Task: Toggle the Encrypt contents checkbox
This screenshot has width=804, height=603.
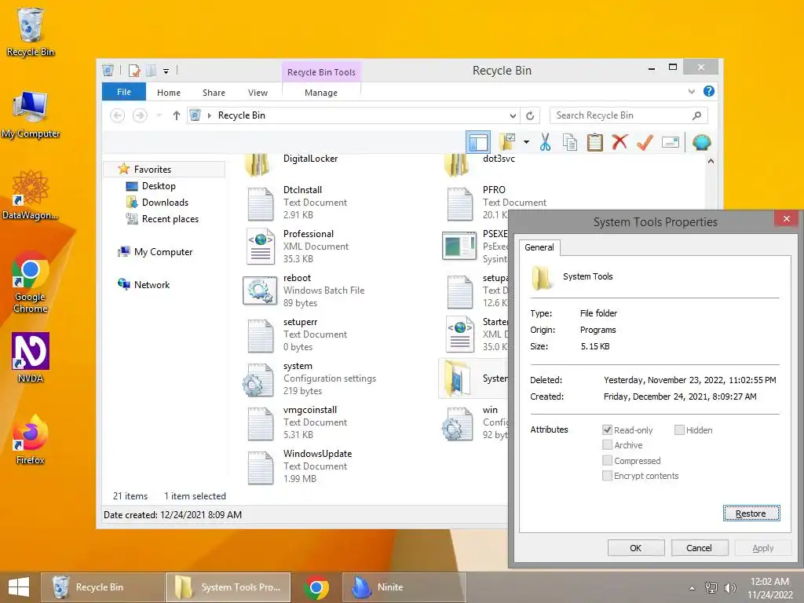Action: 607,475
